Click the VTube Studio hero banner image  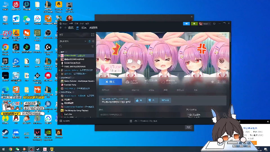[x=163, y=55]
